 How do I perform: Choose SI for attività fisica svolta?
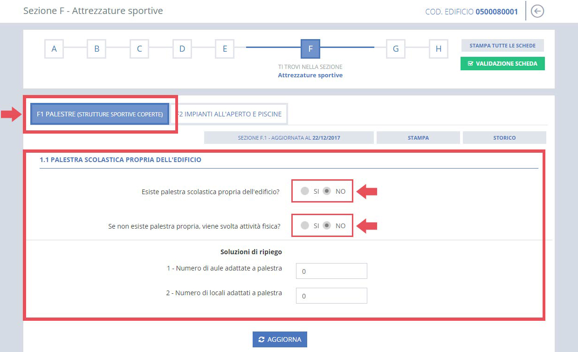click(305, 225)
